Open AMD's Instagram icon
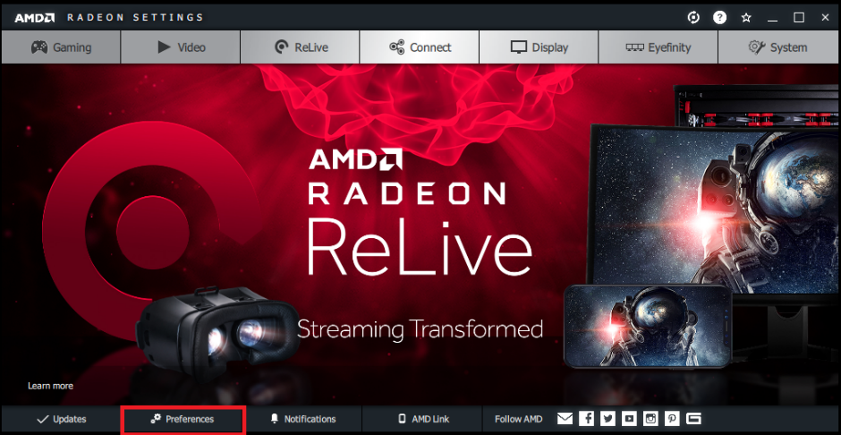This screenshot has width=841, height=435. pos(650,418)
